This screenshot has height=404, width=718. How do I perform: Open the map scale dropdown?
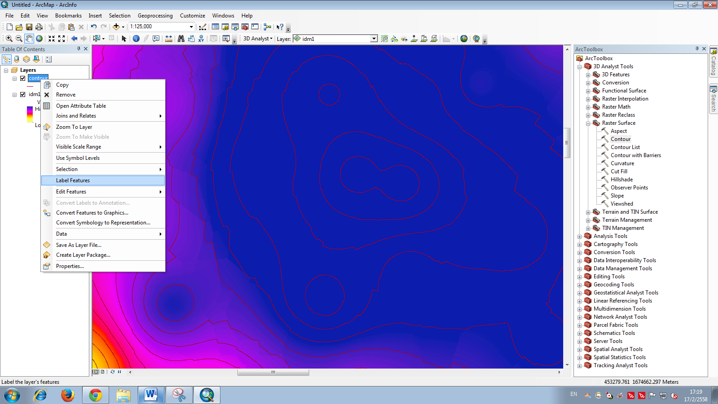(192, 26)
